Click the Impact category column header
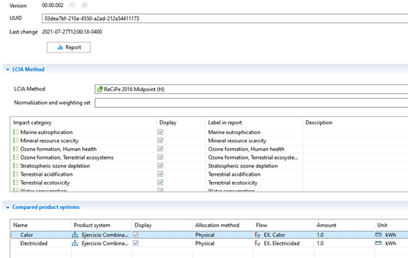This screenshot has height=258, width=408. click(x=33, y=122)
